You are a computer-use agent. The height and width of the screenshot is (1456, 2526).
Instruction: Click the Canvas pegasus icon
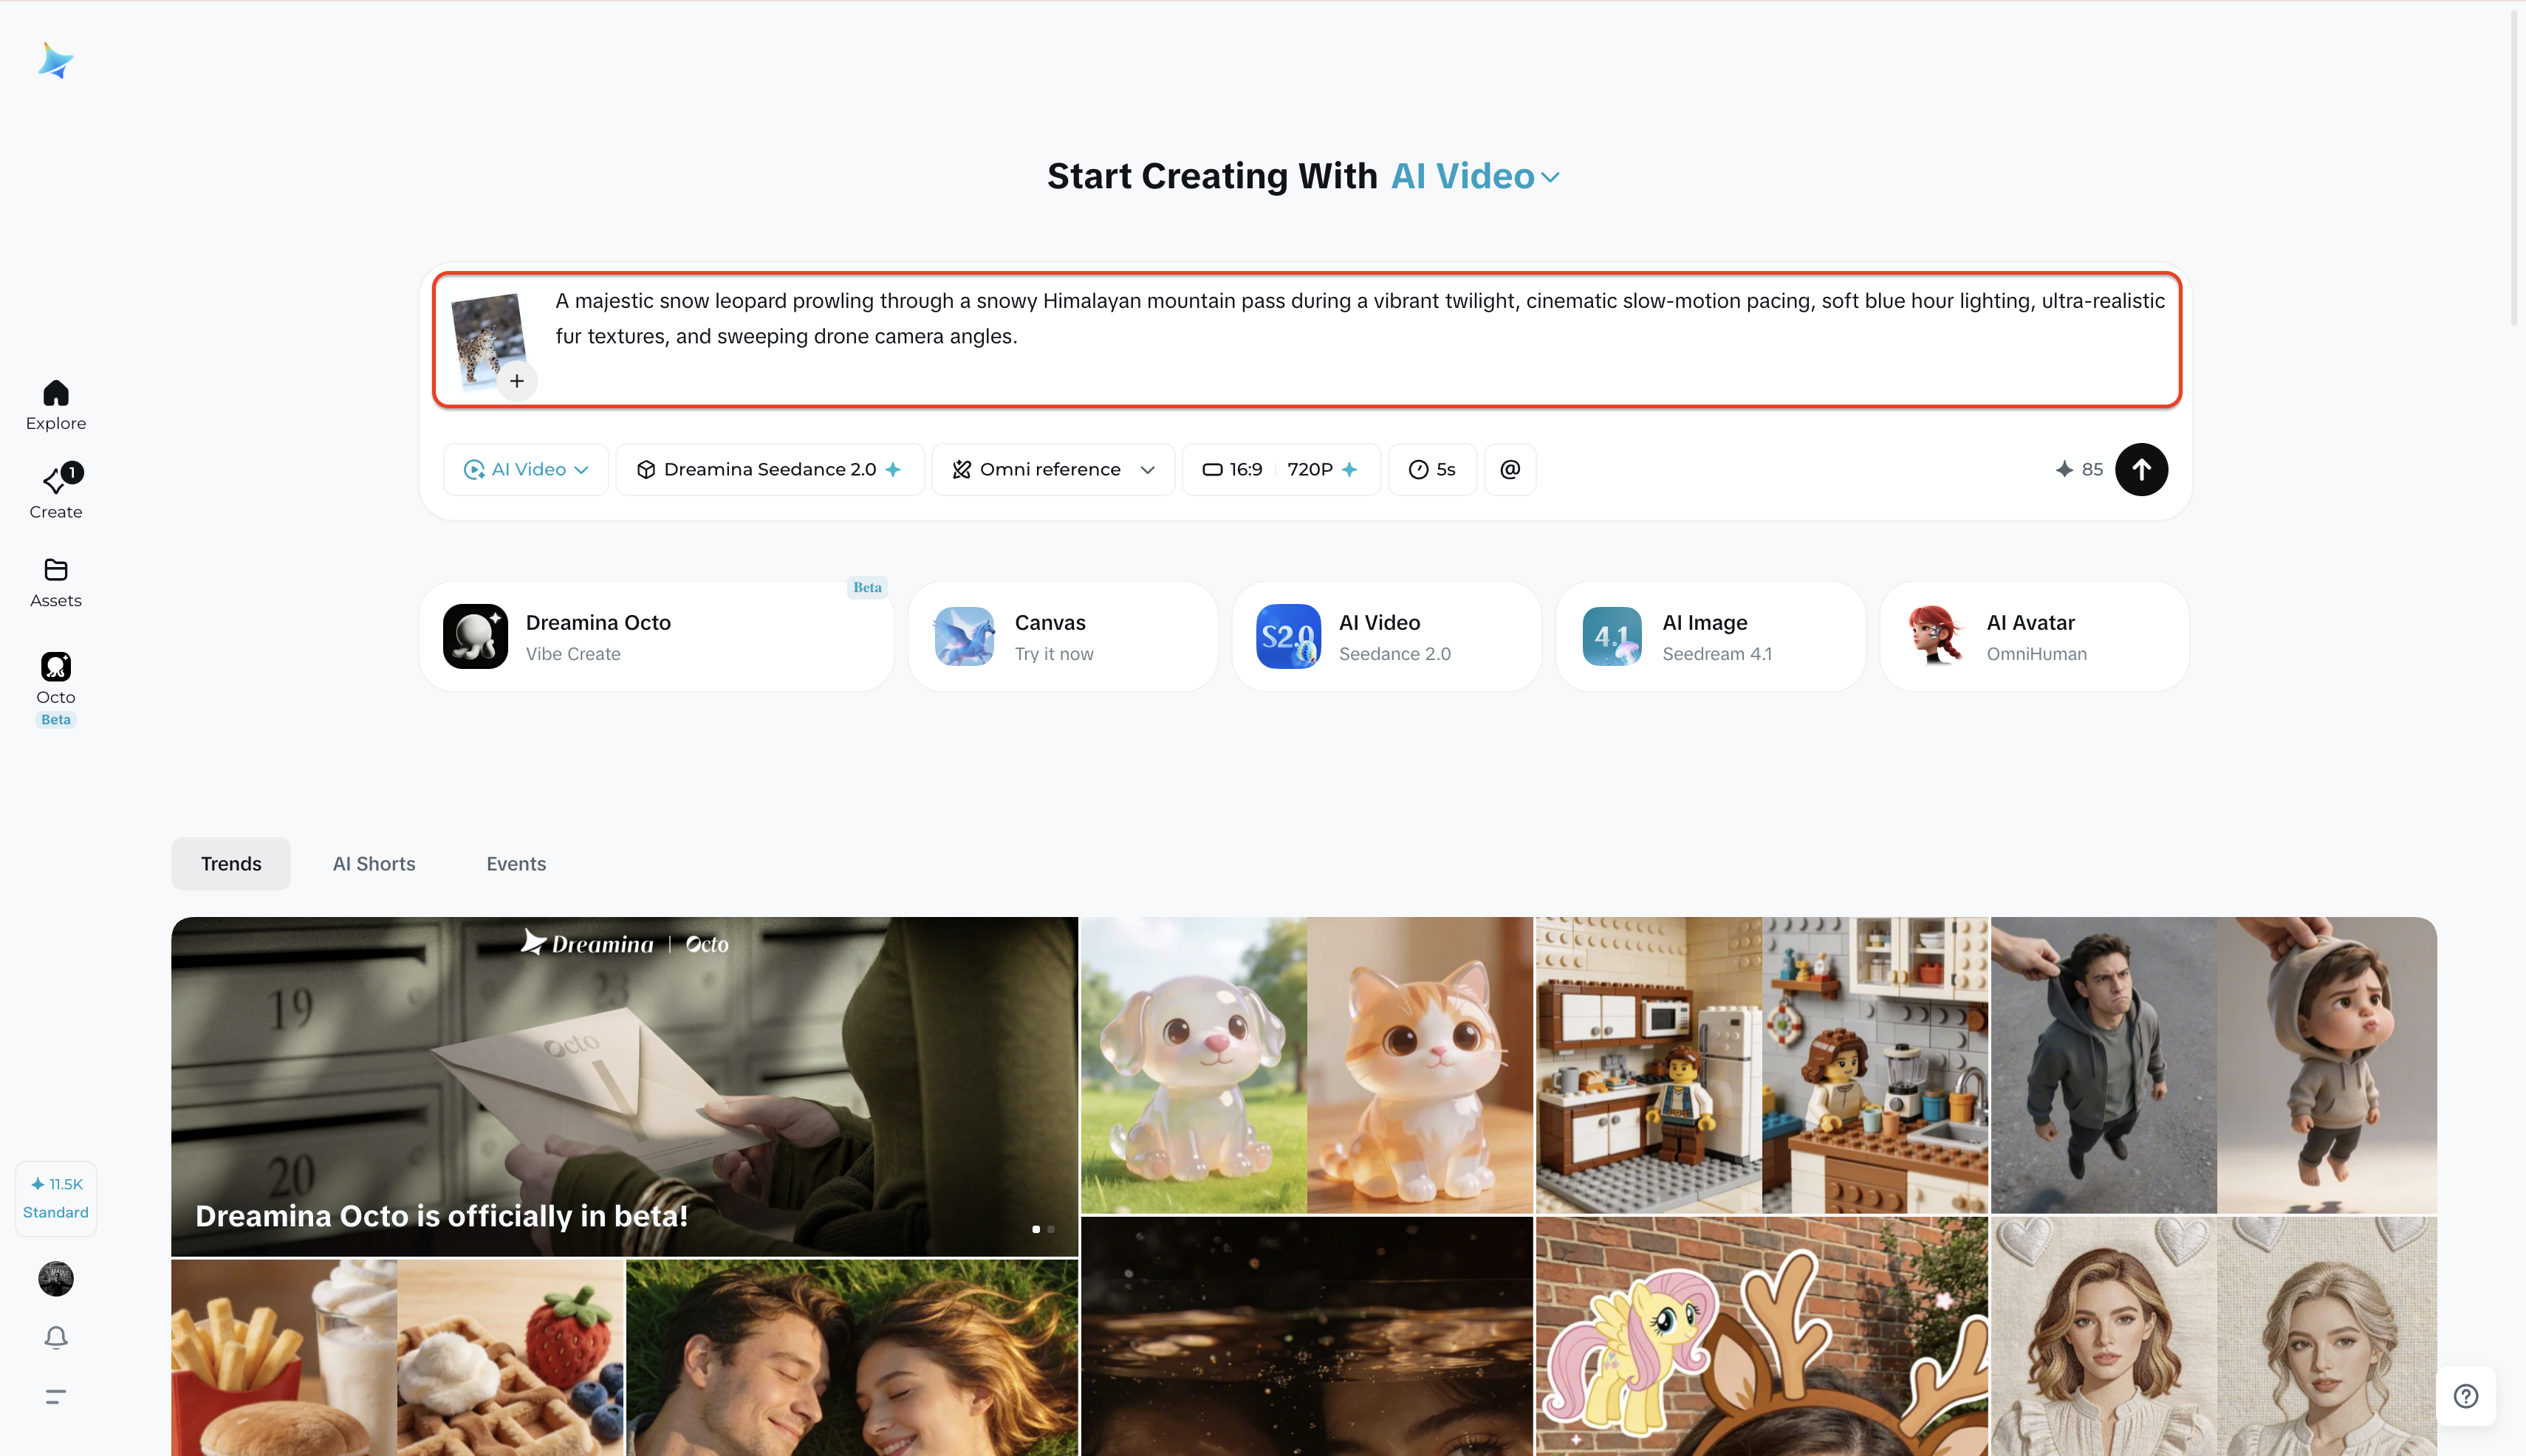pyautogui.click(x=965, y=637)
